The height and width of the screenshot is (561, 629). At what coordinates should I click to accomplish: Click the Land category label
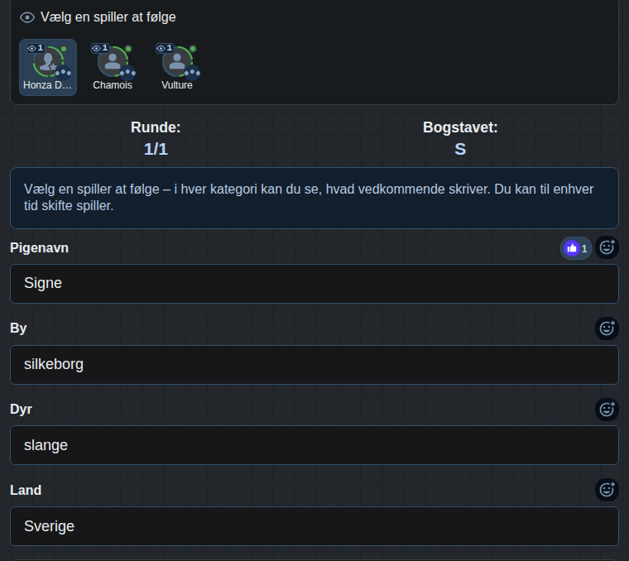pos(26,490)
